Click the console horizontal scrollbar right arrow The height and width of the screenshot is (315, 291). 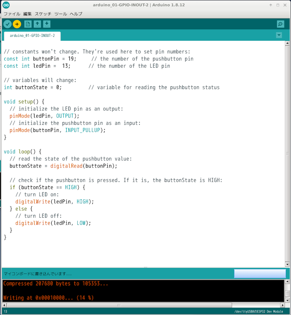(x=282, y=305)
